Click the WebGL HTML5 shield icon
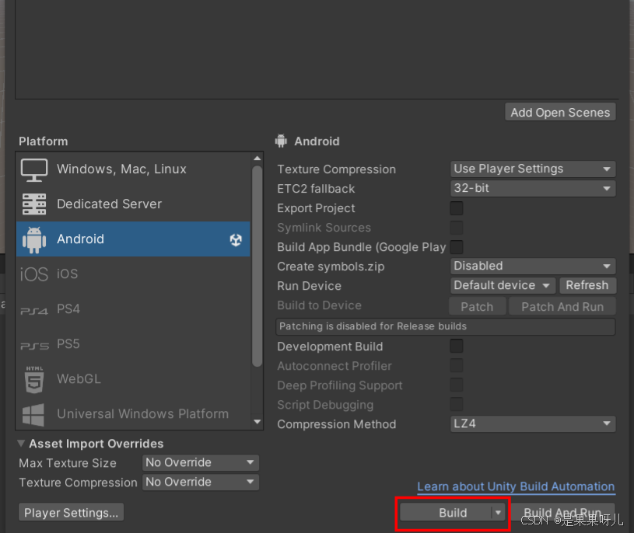 34,379
